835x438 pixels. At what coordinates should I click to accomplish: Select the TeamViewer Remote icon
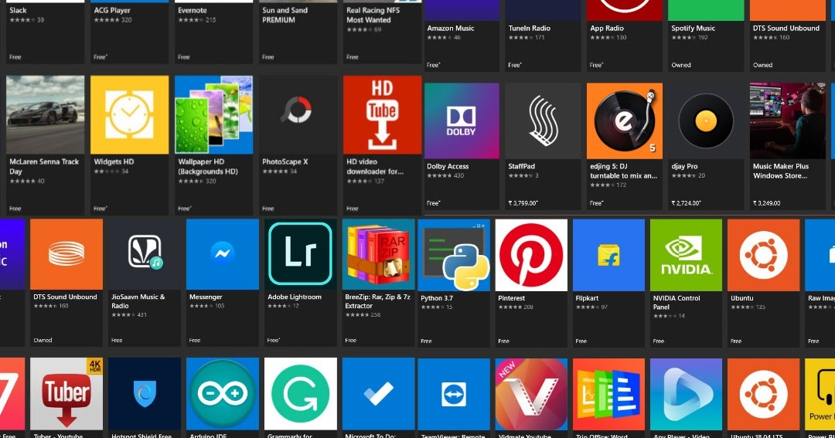pos(454,395)
